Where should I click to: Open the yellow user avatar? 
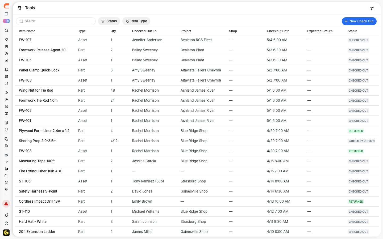tap(6, 233)
